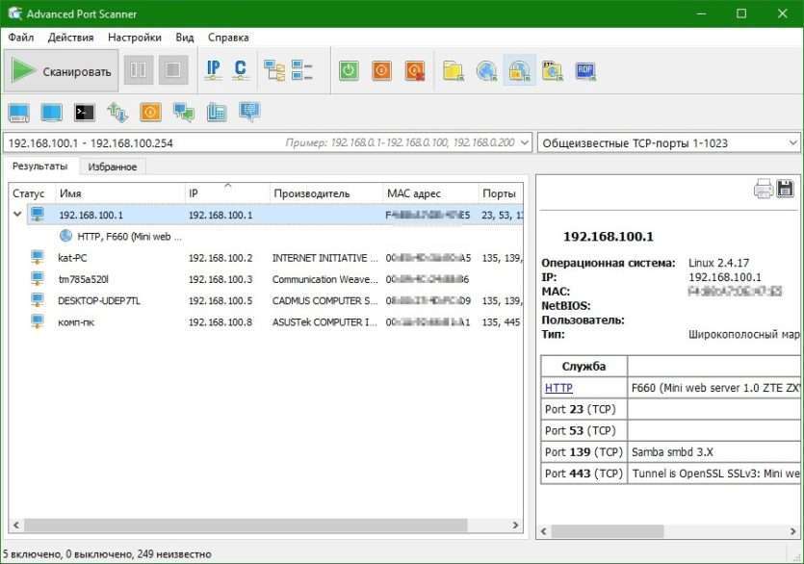
Task: Sort by the MAC адрес column header
Action: tap(430, 193)
